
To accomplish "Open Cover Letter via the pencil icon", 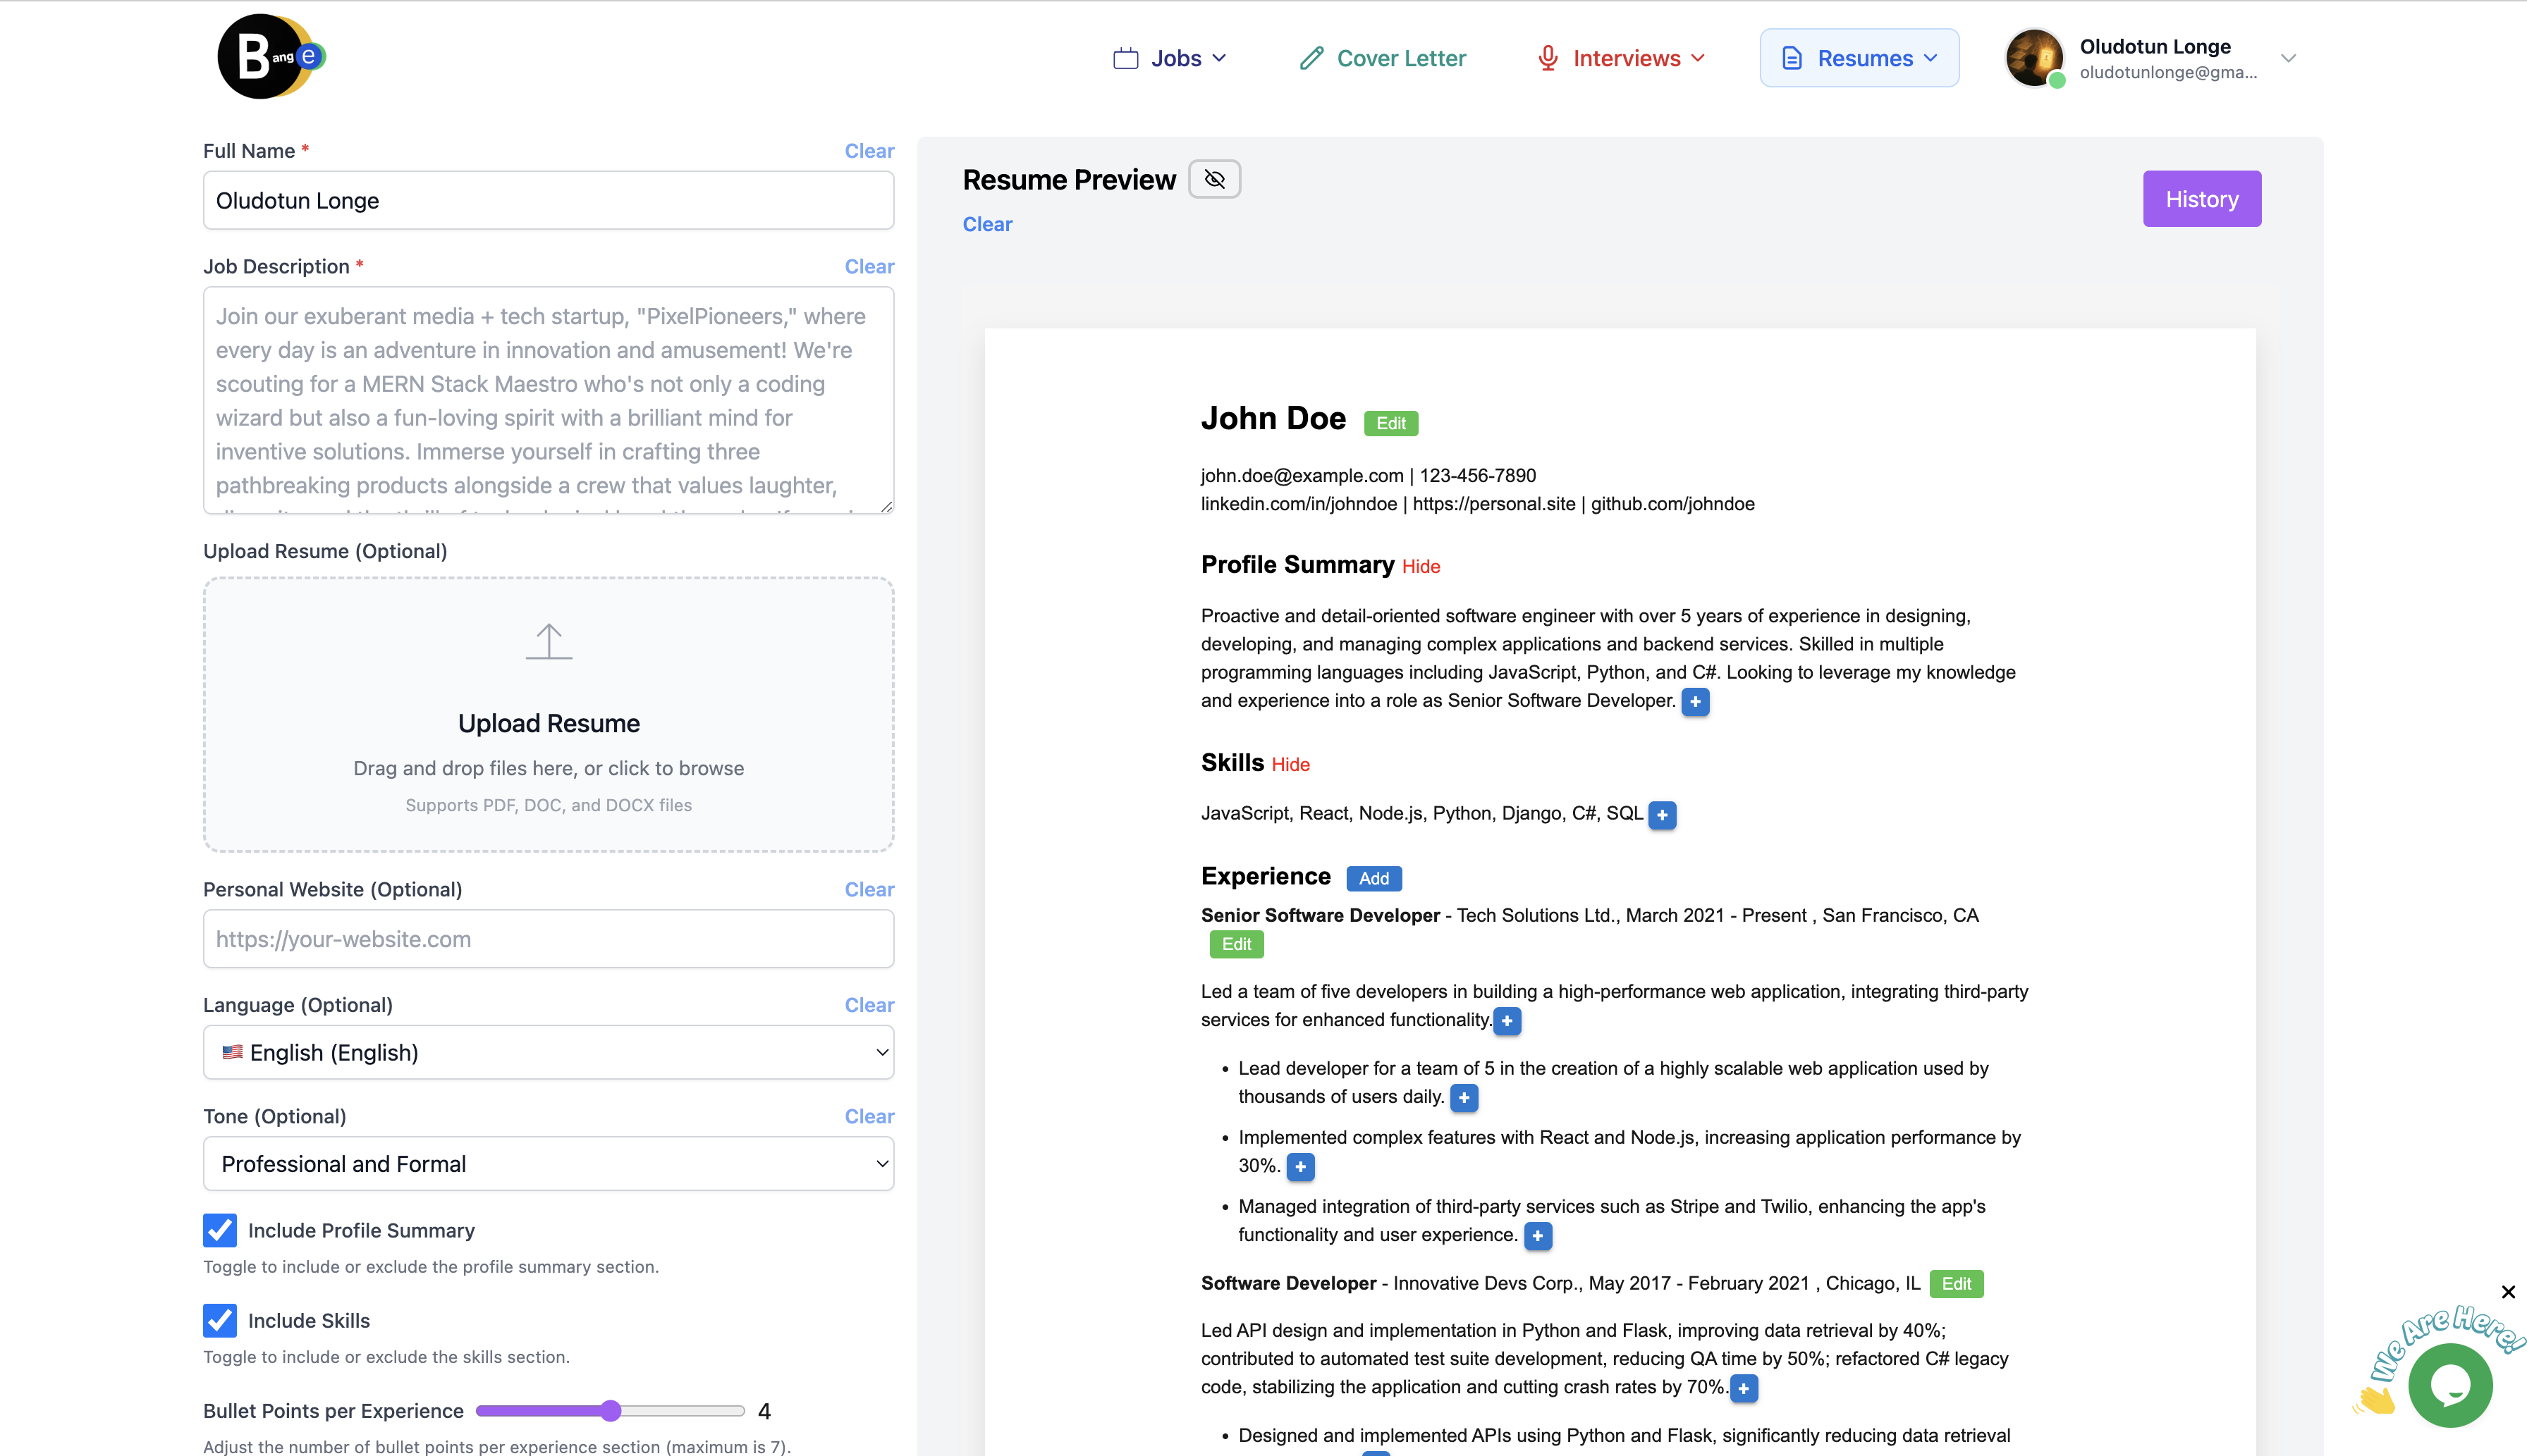I will pyautogui.click(x=1311, y=57).
